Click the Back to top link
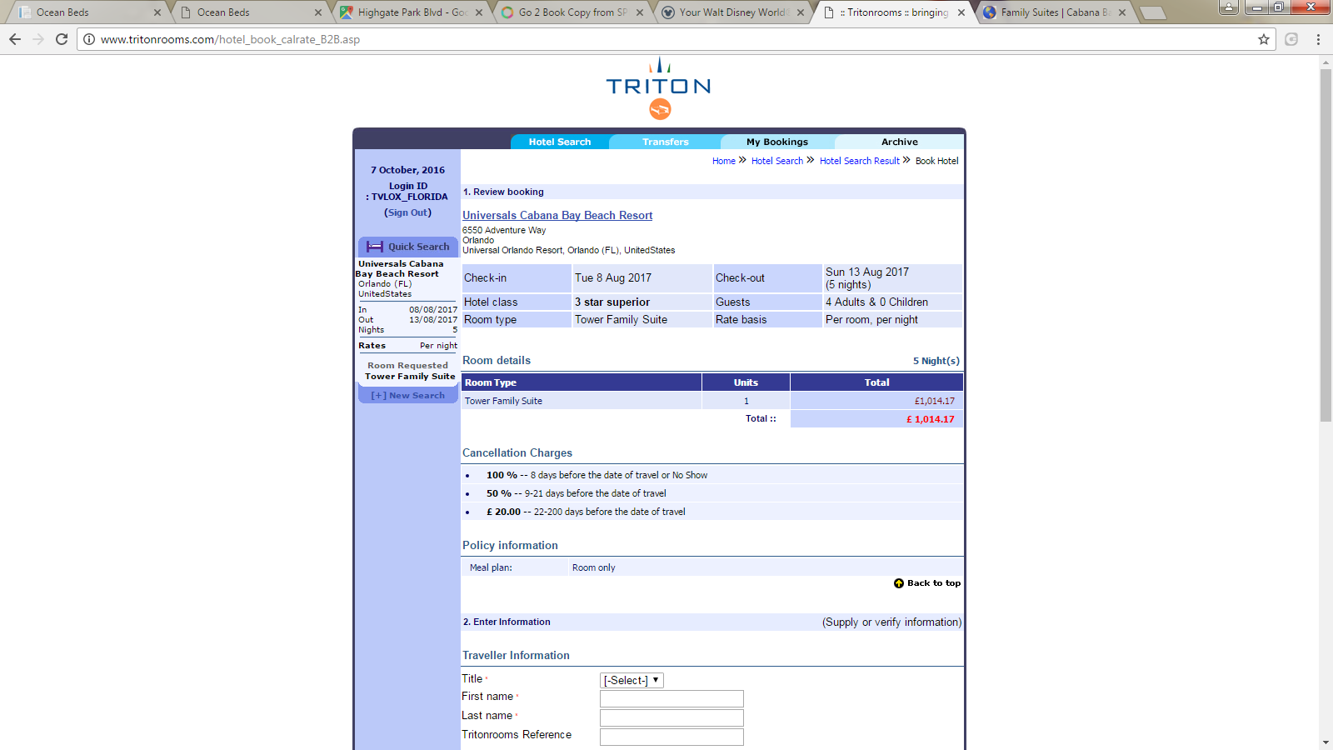 pos(934,583)
